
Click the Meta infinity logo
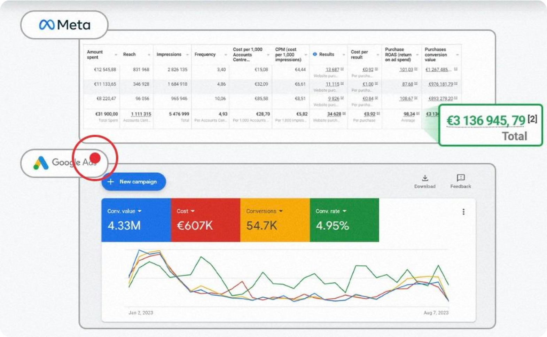(47, 25)
